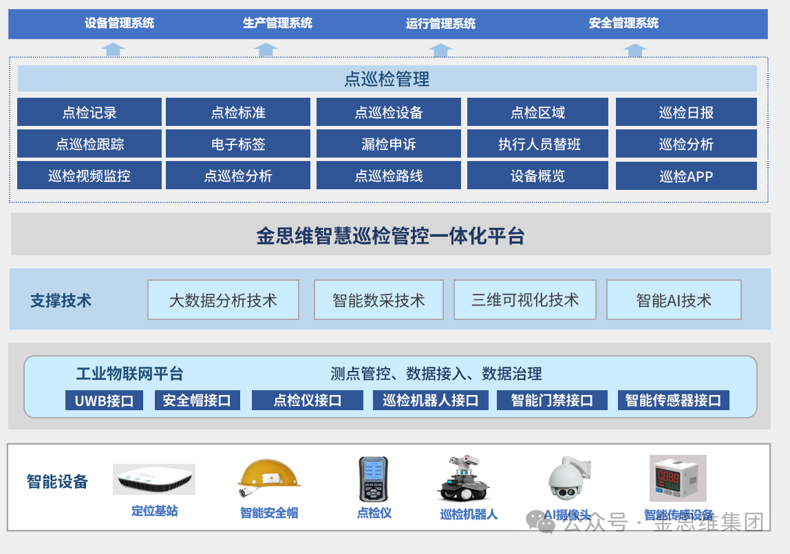
Task: Open the 点检记录 module
Action: pos(89,112)
